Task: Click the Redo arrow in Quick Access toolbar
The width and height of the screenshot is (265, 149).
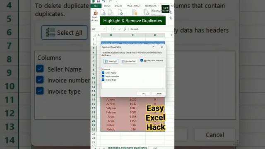Action: tap(110, 1)
